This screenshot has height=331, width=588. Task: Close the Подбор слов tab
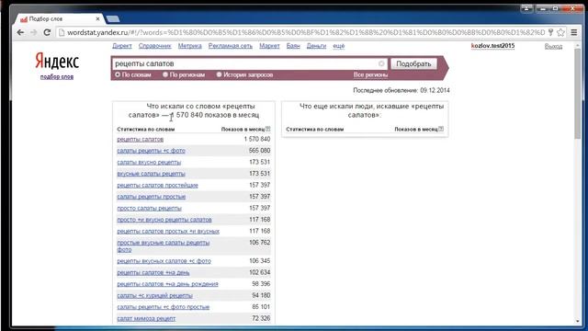point(98,18)
